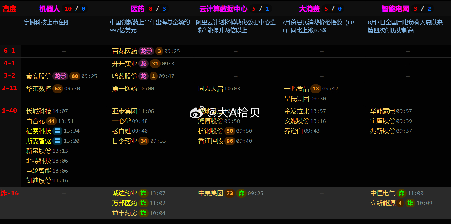Click the 3-2 height row label
Viewport: 451px width, 224px height.
click(9, 75)
